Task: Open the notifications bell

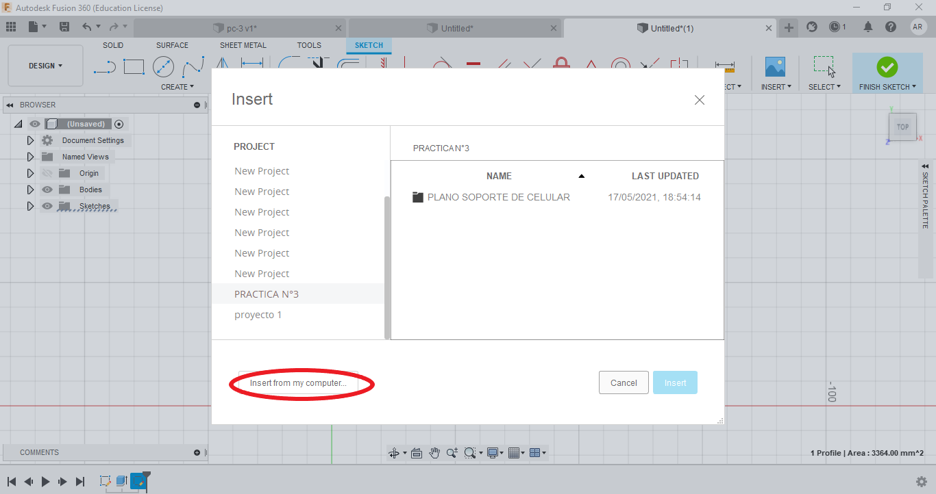Action: [x=868, y=27]
